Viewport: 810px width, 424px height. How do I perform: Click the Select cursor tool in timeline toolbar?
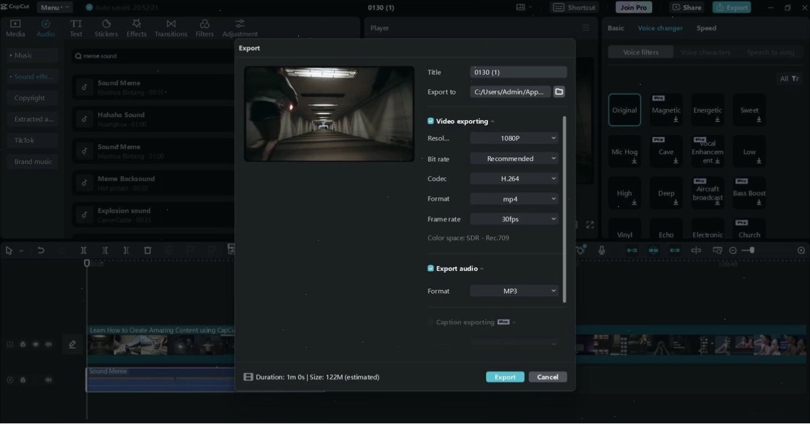9,250
